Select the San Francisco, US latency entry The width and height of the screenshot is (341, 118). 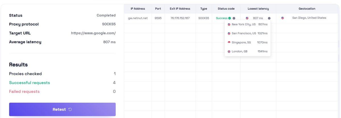coord(248,33)
